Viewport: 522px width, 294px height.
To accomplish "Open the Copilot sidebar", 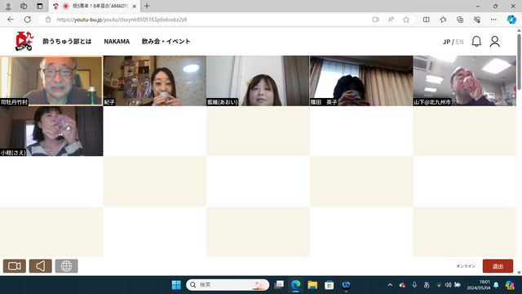I will (511, 20).
